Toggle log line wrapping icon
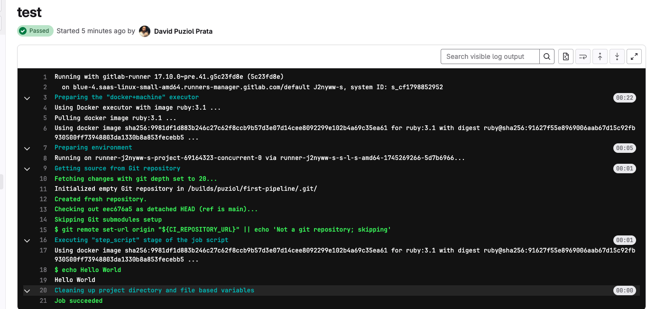The height and width of the screenshot is (309, 647). click(583, 56)
